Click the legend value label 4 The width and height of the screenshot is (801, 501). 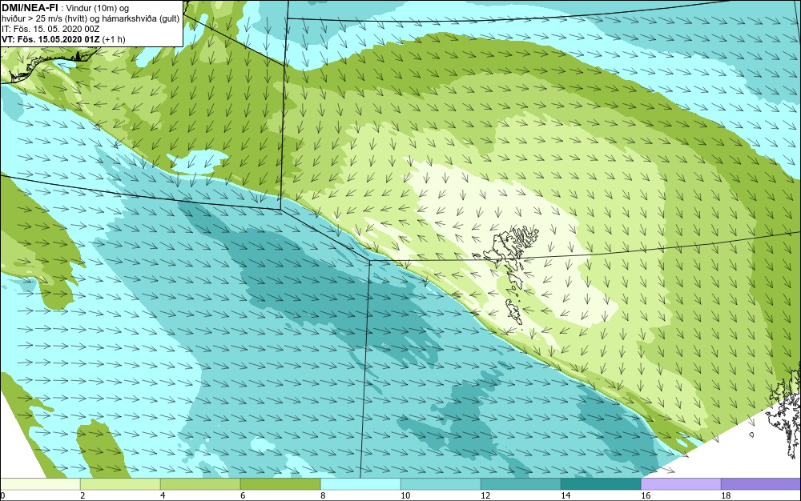[163, 495]
